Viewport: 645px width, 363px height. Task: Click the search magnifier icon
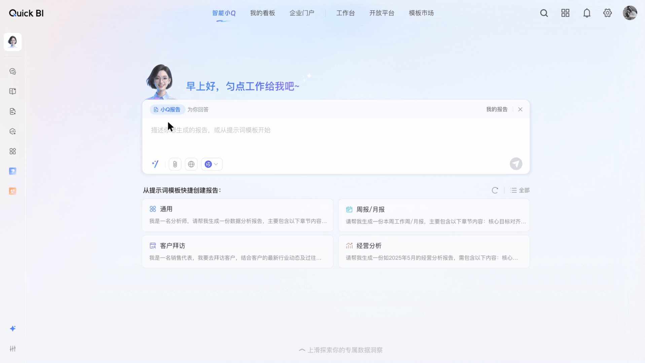point(544,13)
